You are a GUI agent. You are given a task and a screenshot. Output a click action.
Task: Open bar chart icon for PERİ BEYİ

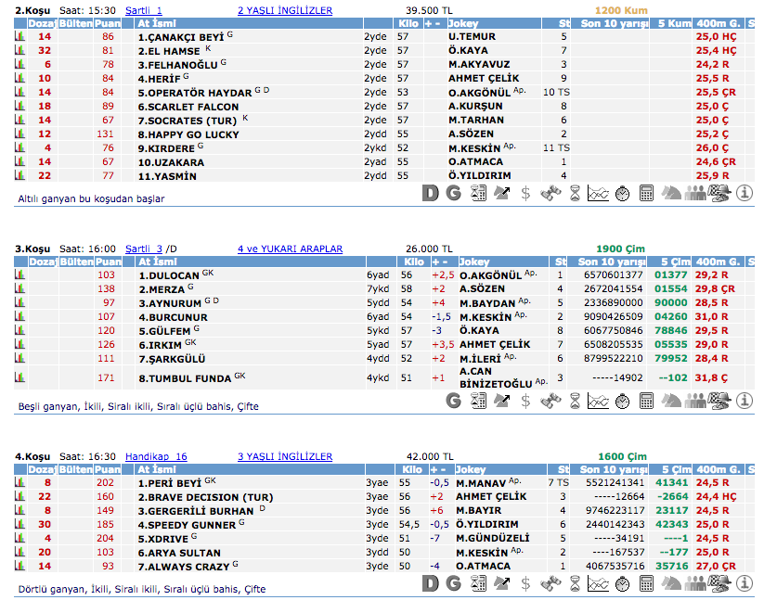pos(20,483)
